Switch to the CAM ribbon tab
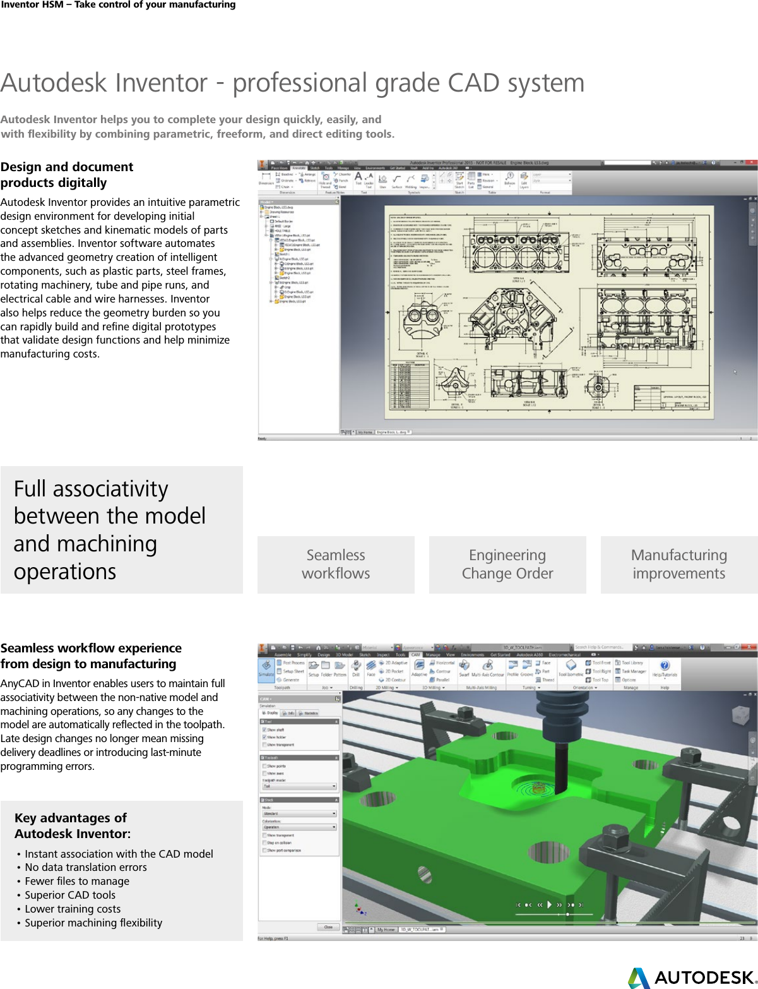The image size is (758, 989). [415, 655]
